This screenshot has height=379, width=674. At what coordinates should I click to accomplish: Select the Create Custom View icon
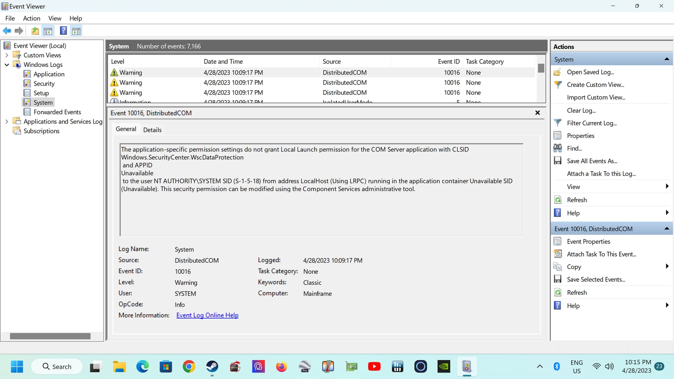point(558,85)
